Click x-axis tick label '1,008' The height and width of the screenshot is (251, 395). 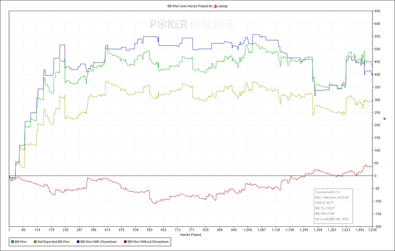click(248, 230)
